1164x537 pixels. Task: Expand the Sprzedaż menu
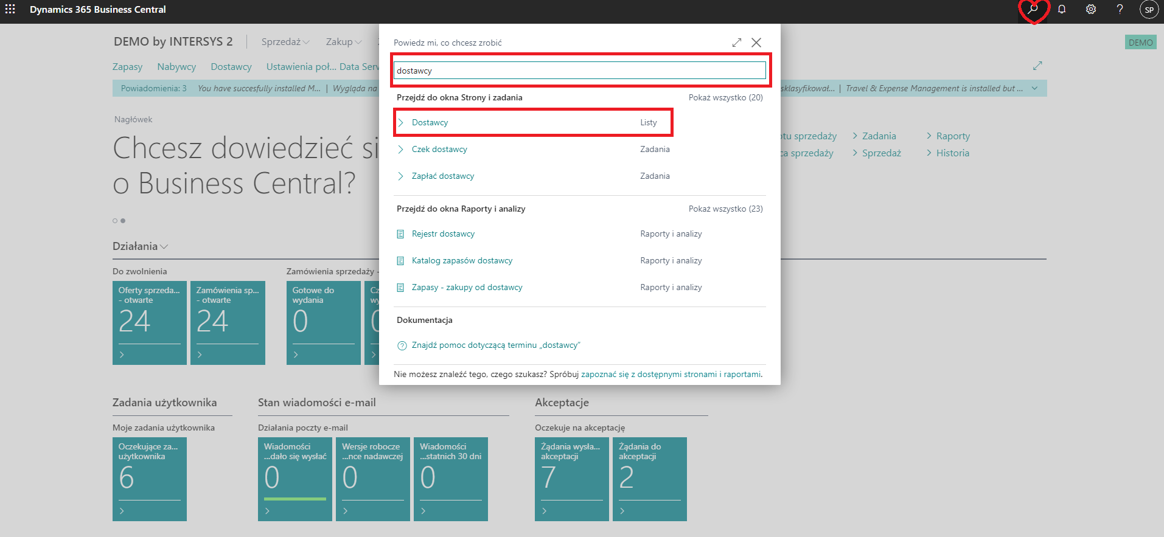point(285,41)
